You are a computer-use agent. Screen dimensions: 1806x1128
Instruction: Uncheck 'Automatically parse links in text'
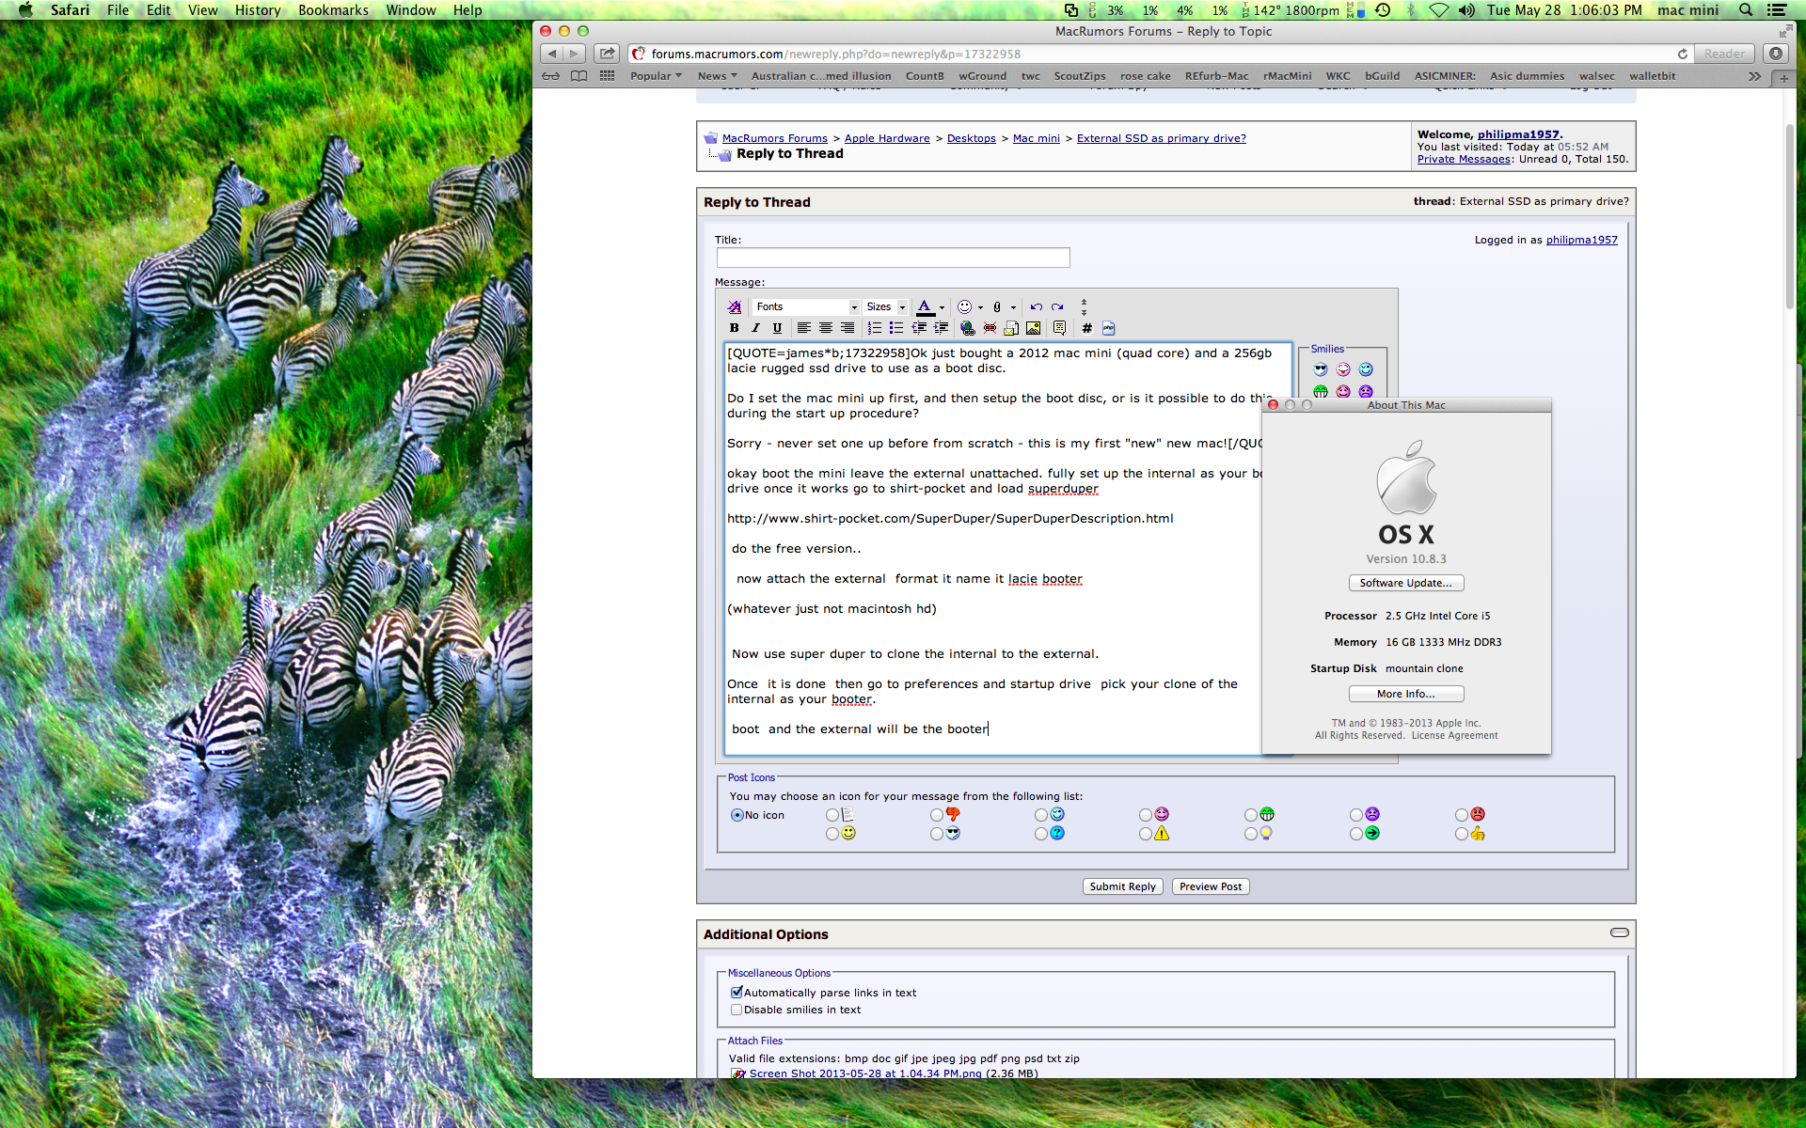tap(737, 993)
